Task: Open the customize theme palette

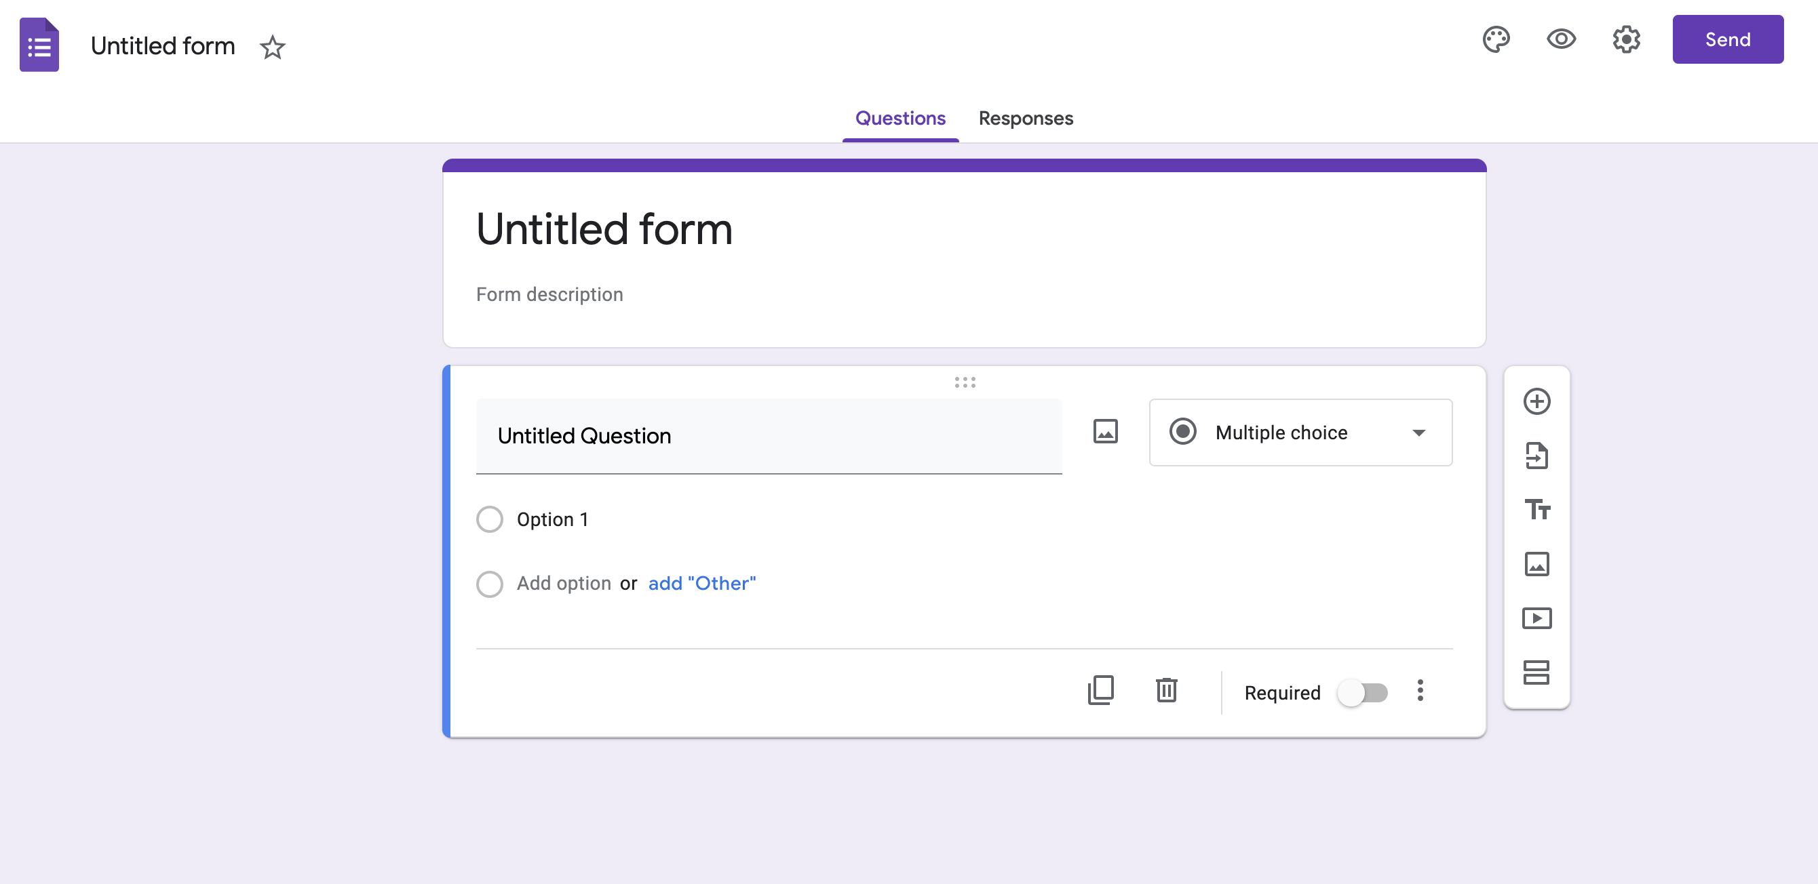Action: point(1496,39)
